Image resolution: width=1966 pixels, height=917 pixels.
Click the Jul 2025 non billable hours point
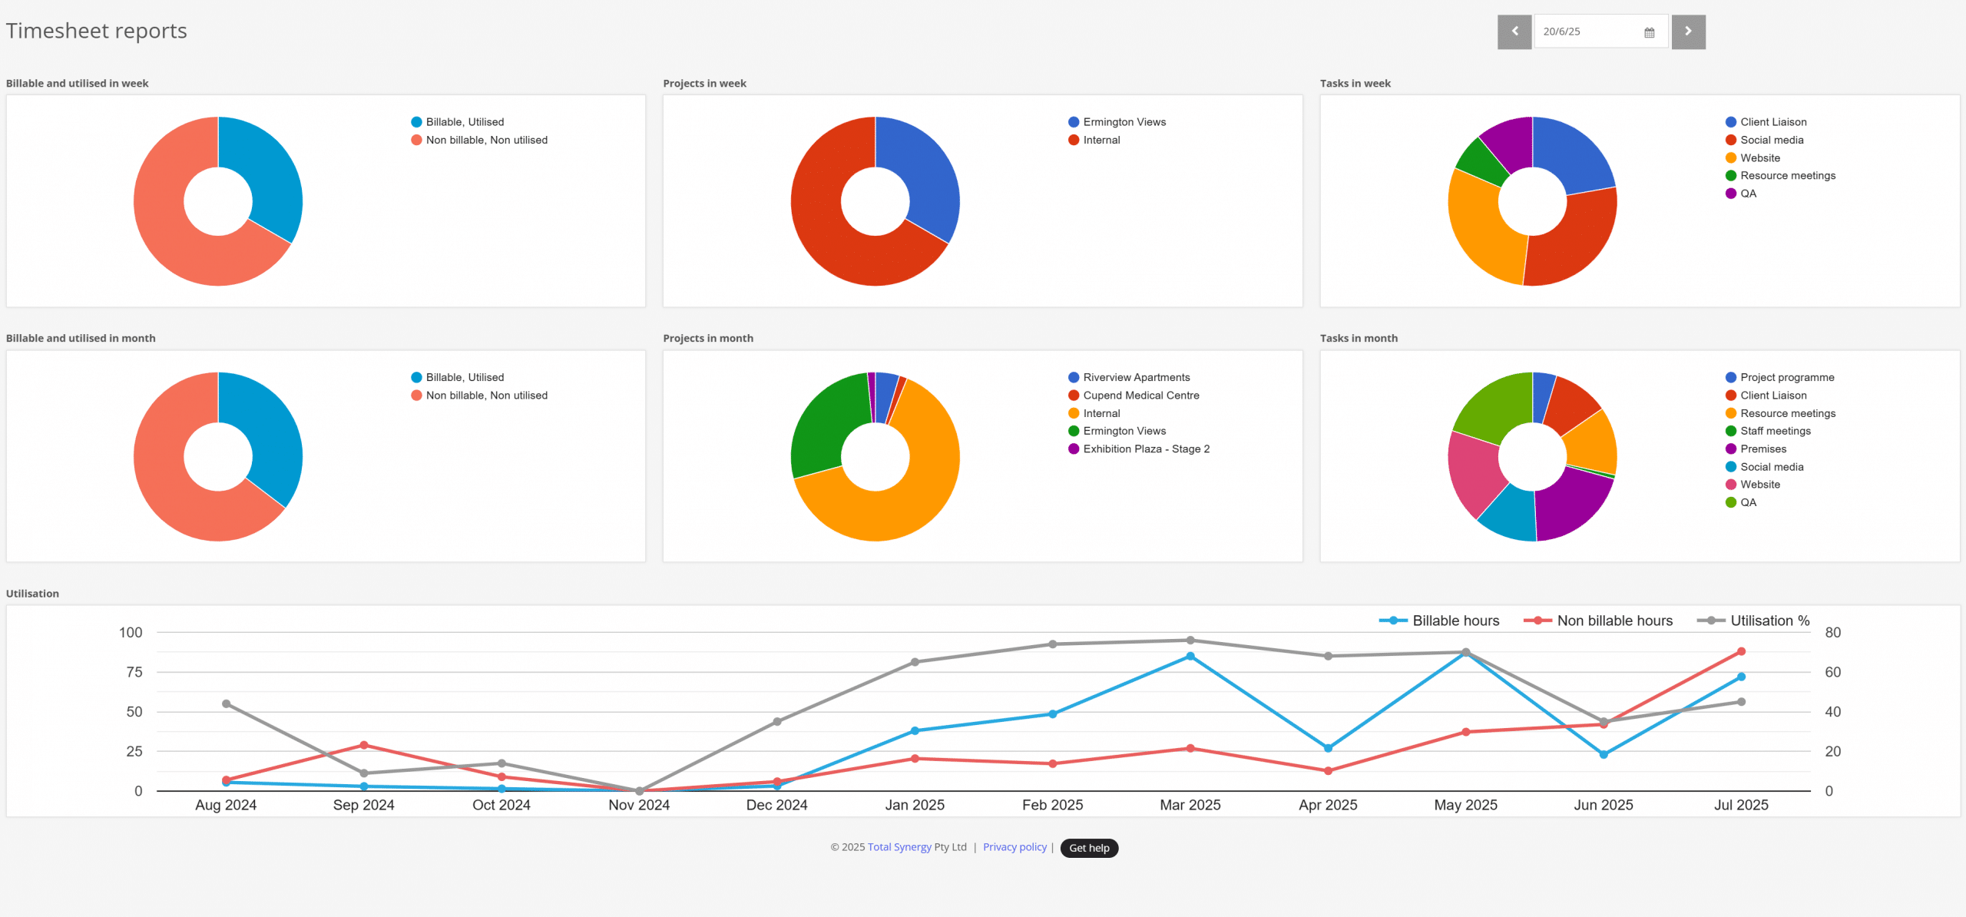(x=1741, y=651)
